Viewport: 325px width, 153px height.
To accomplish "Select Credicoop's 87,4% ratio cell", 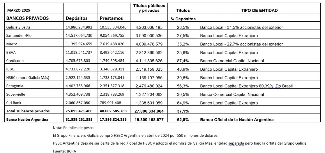I will [x=182, y=61].
